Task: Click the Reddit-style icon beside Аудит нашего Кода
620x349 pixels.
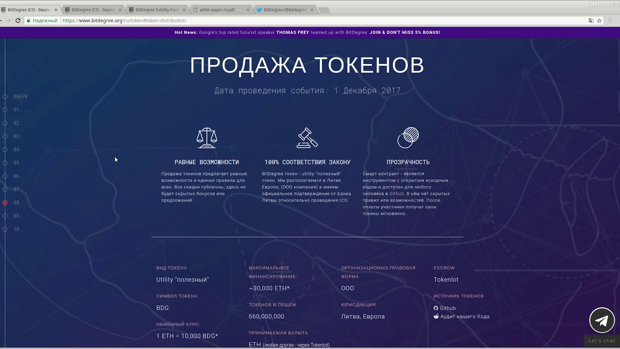Action: (x=436, y=317)
